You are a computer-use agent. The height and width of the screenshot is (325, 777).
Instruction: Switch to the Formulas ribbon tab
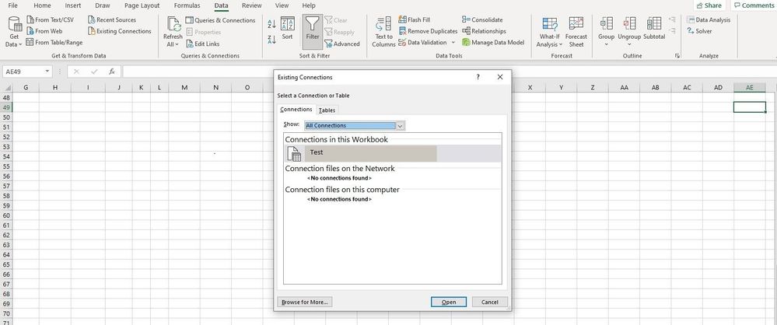pyautogui.click(x=187, y=5)
